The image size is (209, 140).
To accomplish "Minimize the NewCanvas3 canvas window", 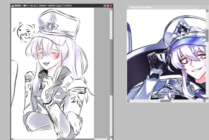I will pyautogui.click(x=201, y=7).
